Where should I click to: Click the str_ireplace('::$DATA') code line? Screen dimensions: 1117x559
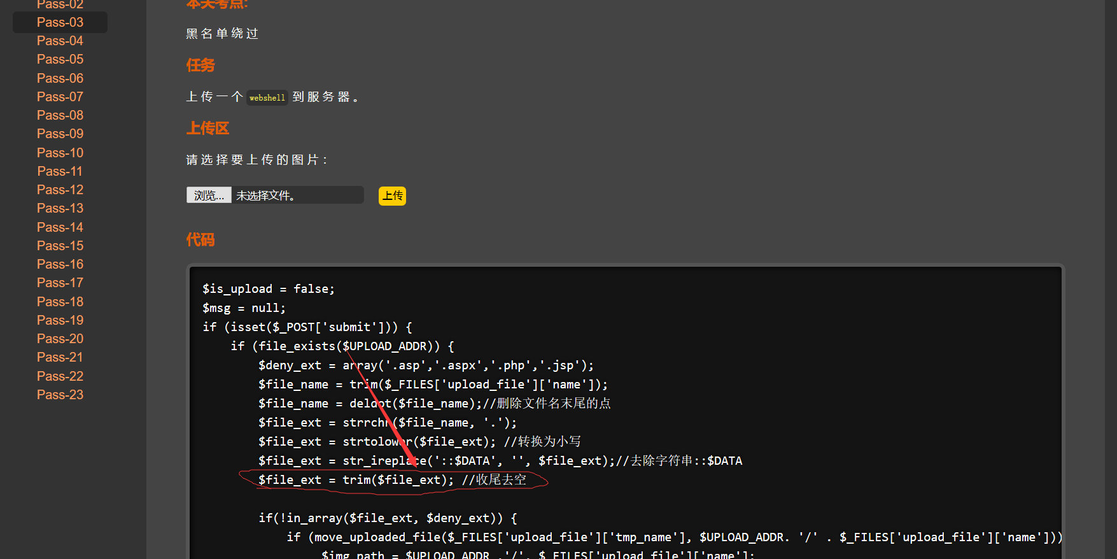[500, 461]
